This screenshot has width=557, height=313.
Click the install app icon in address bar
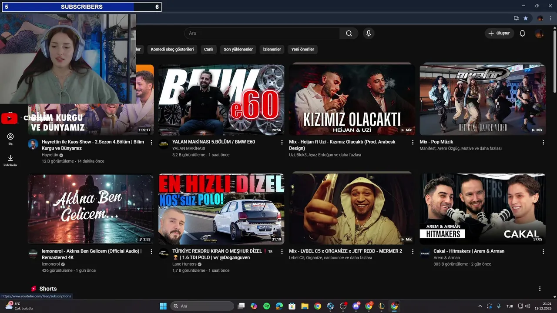[516, 18]
